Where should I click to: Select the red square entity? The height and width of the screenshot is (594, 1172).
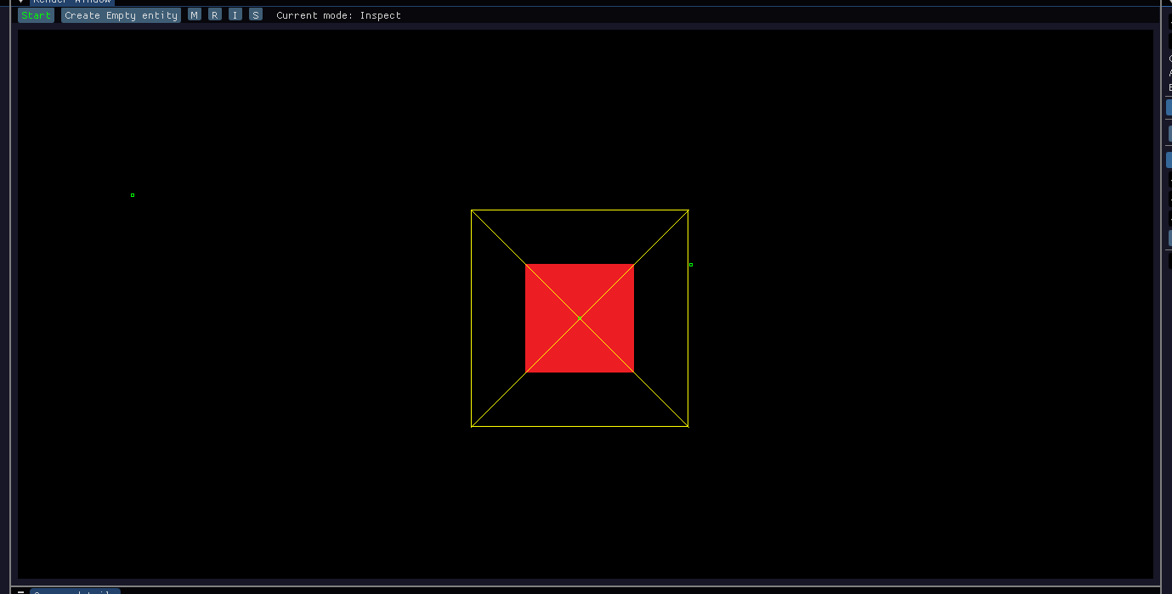tap(580, 318)
